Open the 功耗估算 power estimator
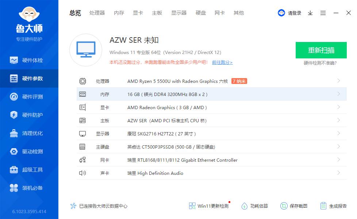The height and width of the screenshot is (219, 357). pyautogui.click(x=254, y=206)
